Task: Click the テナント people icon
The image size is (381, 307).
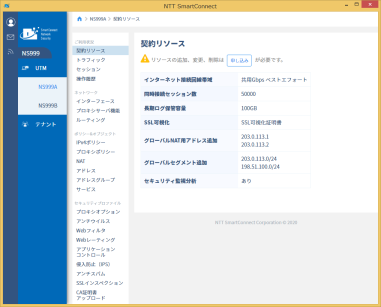Action: [25, 124]
